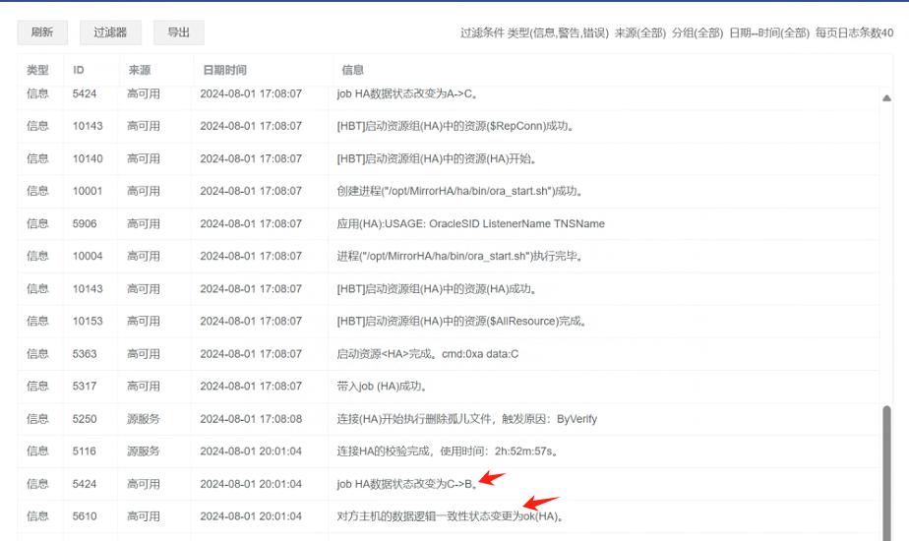Select message 'job HA数据状态改变为A->C'
The image size is (909, 541).
tap(407, 93)
